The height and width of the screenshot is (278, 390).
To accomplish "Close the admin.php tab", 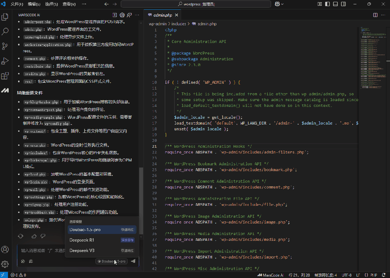I will tap(176, 15).
